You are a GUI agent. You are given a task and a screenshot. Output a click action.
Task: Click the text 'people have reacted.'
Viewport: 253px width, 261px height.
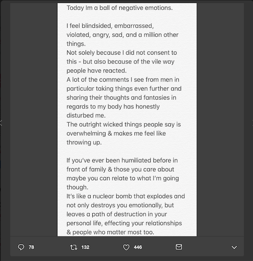[x=97, y=71]
